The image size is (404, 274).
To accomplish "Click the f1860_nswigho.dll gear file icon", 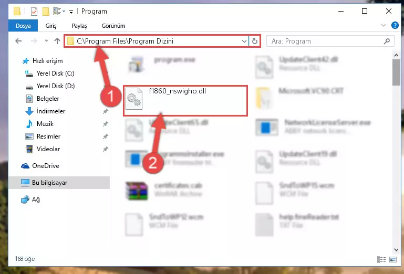I will coord(134,99).
